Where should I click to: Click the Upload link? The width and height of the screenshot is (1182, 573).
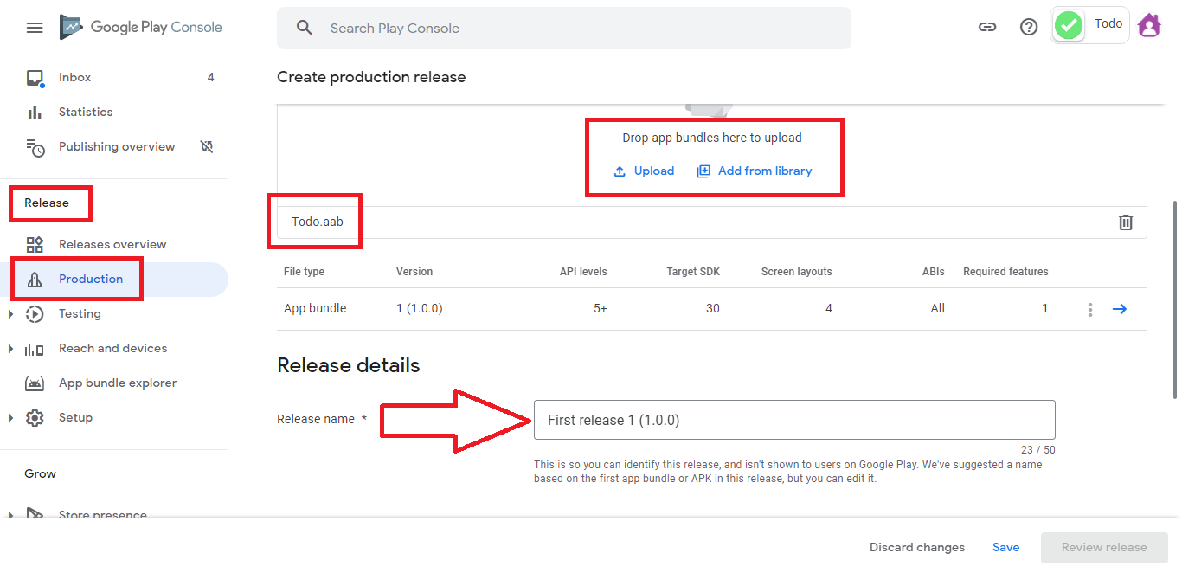pyautogui.click(x=644, y=171)
